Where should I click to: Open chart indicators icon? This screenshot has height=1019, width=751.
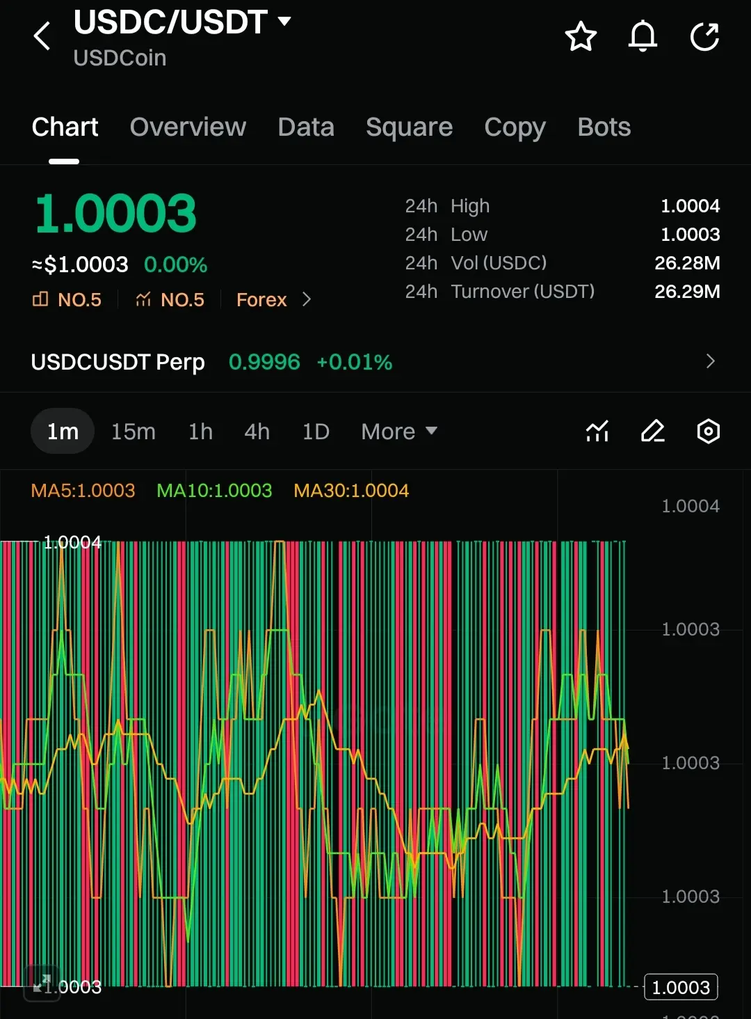[x=597, y=432]
